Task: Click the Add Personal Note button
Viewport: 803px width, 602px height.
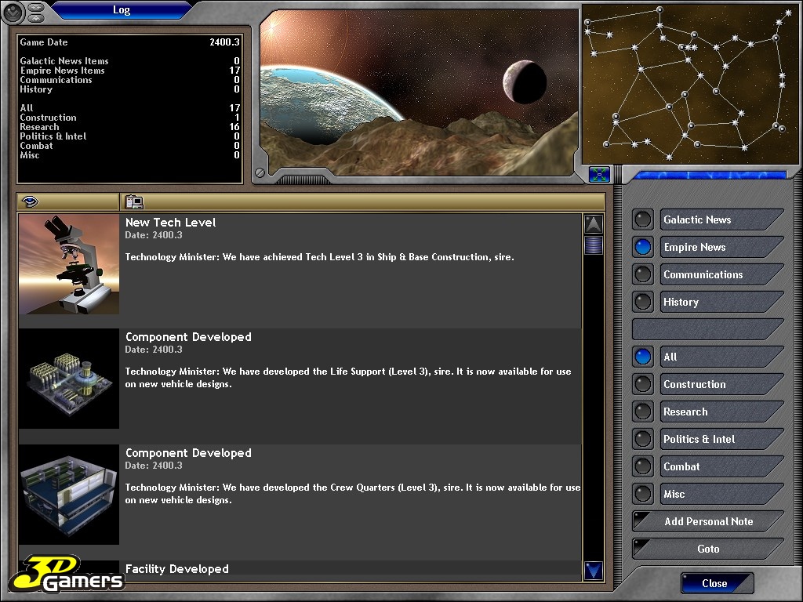Action: pyautogui.click(x=708, y=521)
